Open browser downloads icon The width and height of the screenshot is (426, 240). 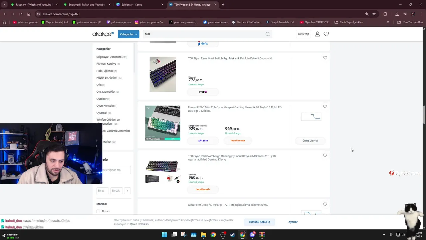point(397,14)
